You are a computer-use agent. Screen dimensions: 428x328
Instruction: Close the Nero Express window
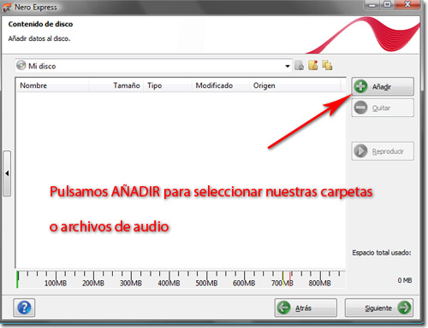pyautogui.click(x=407, y=4)
